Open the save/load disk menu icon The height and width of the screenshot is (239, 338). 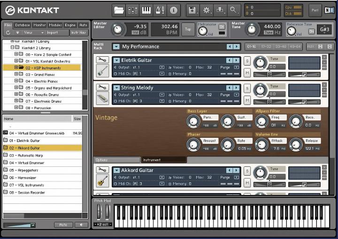[192, 10]
